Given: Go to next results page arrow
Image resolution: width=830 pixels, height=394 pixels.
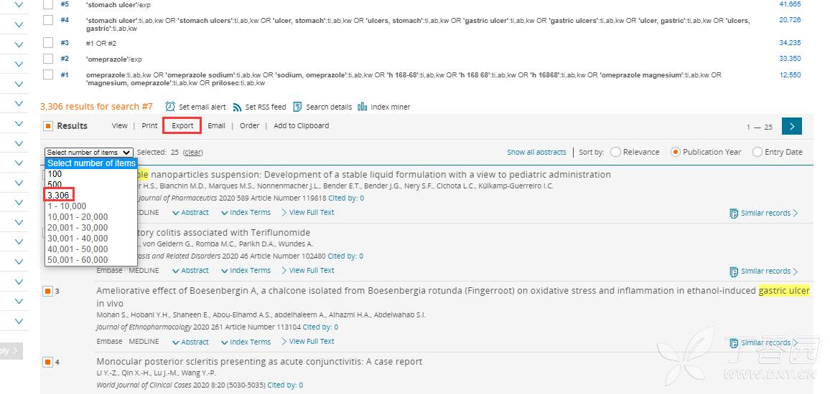Looking at the screenshot, I should click(x=791, y=126).
